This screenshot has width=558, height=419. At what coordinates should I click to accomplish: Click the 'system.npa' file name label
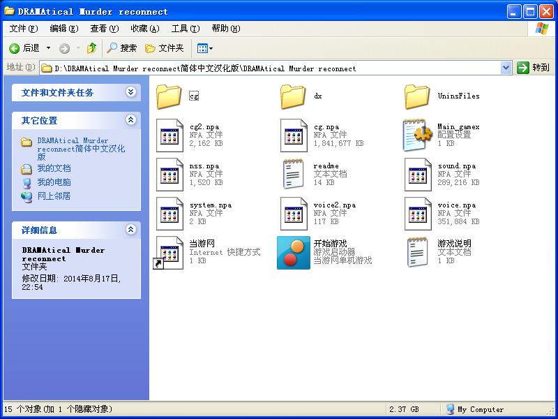click(x=211, y=205)
